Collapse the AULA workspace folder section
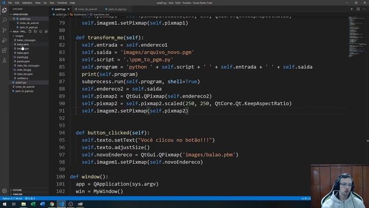This screenshot has height=208, width=369. point(19,31)
